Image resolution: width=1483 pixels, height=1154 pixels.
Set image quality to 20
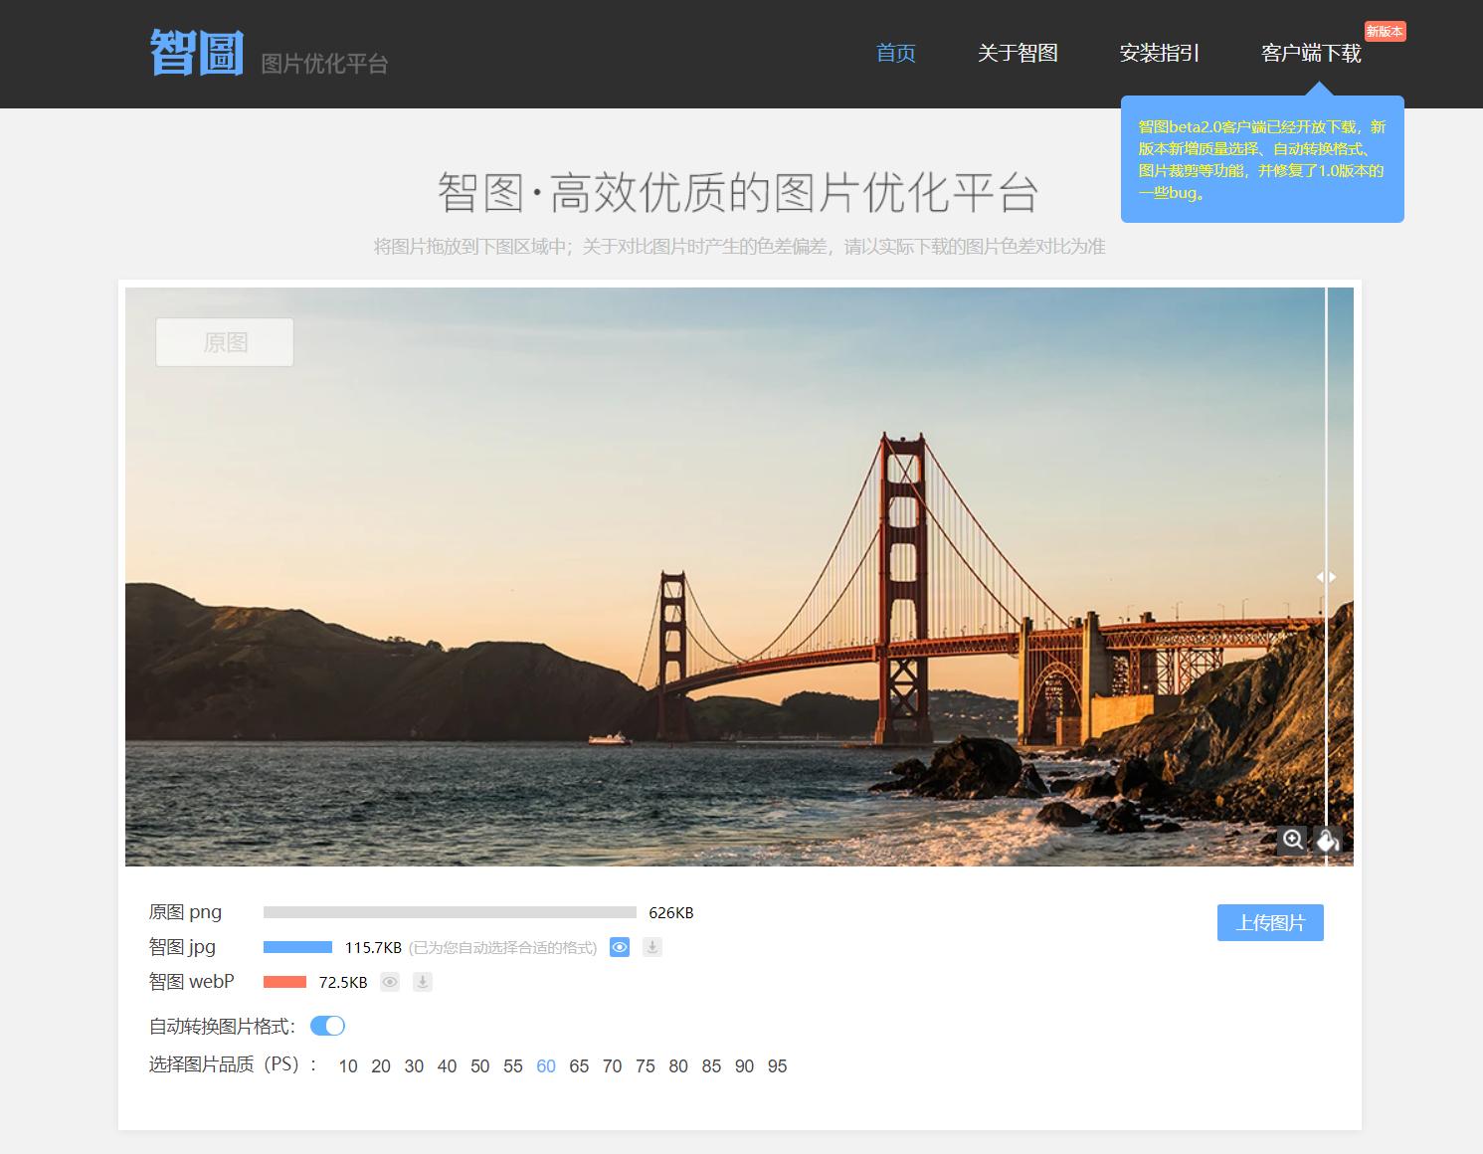(x=381, y=1066)
